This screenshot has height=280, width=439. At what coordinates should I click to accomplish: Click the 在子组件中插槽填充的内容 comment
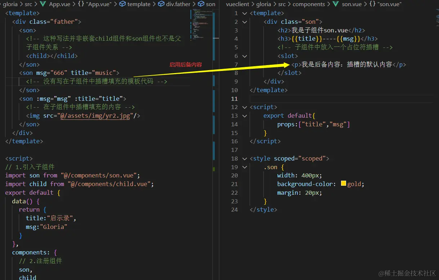pyautogui.click(x=80, y=107)
